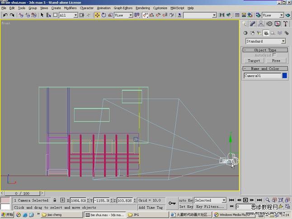Toggle the Window/Crossing selection icon

tap(81, 15)
